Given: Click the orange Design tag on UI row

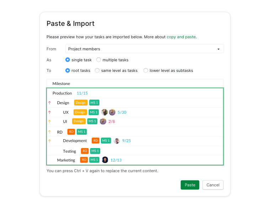Looking at the screenshot, I should pos(79,121).
